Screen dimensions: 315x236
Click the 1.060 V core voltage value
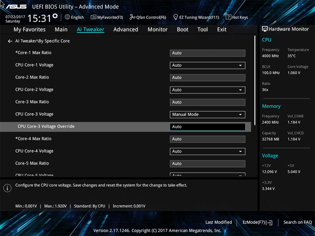(x=294, y=73)
